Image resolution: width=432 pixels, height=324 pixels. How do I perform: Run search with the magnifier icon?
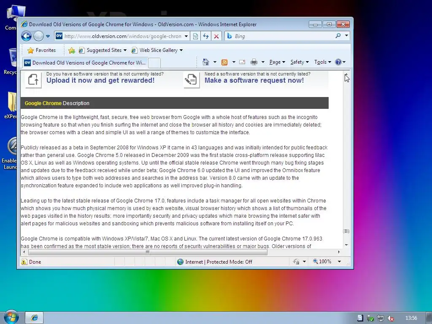click(x=338, y=36)
